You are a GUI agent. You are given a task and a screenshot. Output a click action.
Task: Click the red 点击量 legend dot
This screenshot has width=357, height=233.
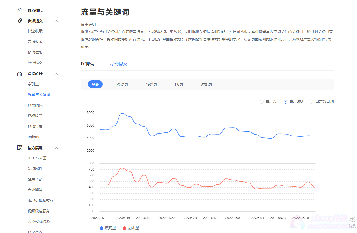tap(124, 228)
